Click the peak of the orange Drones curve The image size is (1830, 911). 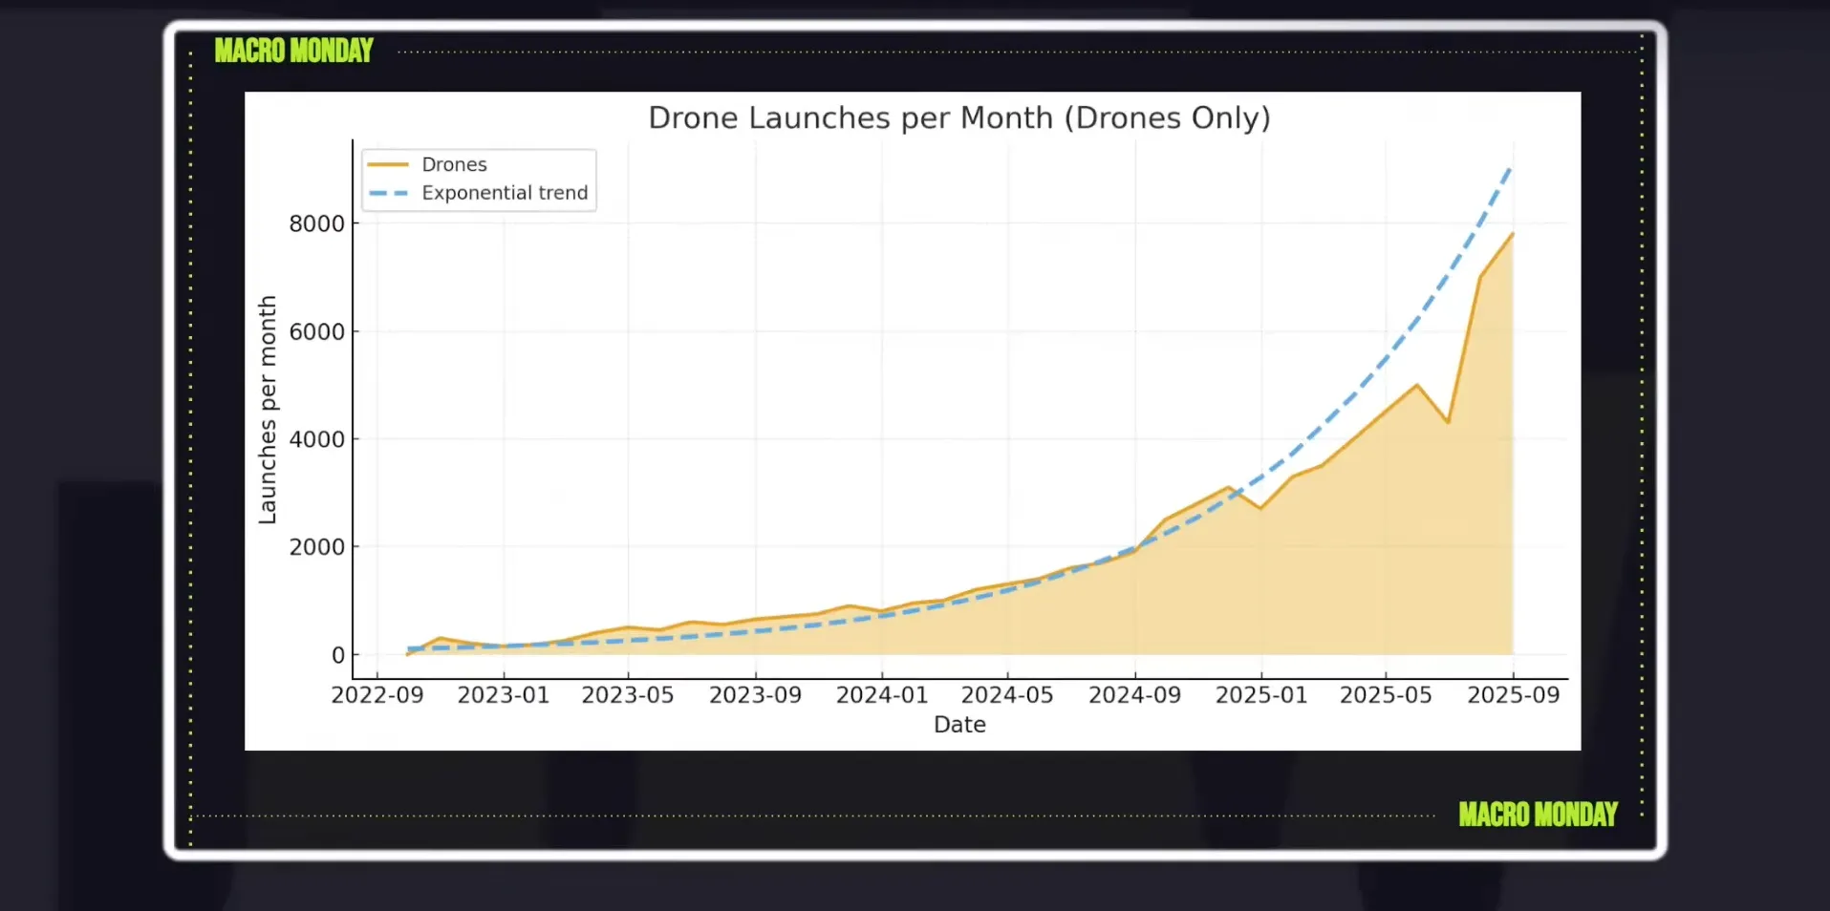[x=1513, y=234]
